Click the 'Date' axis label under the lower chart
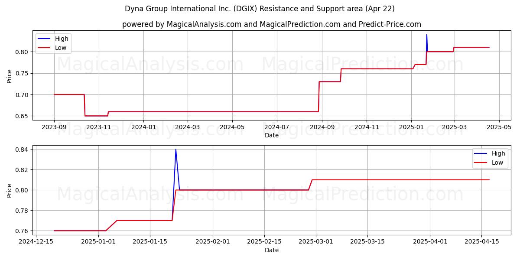This screenshot has width=520, height=260. pyautogui.click(x=272, y=250)
